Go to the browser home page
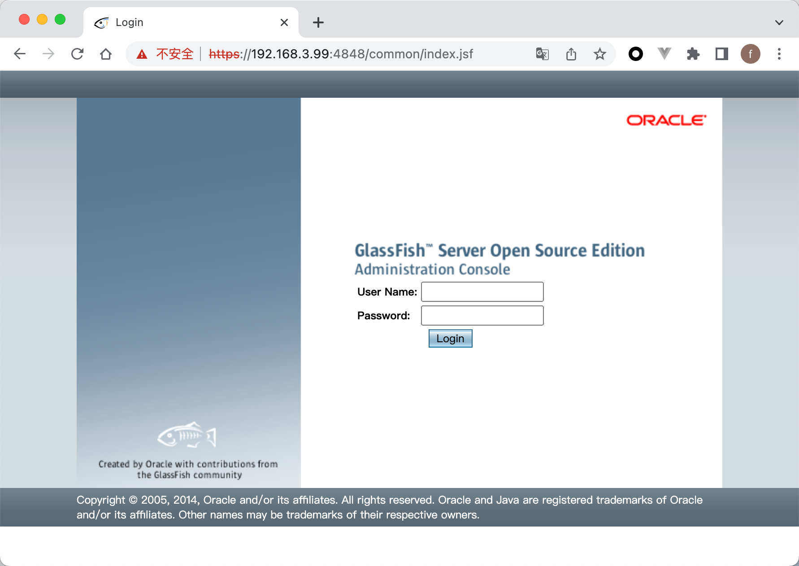This screenshot has height=566, width=799. (x=106, y=54)
